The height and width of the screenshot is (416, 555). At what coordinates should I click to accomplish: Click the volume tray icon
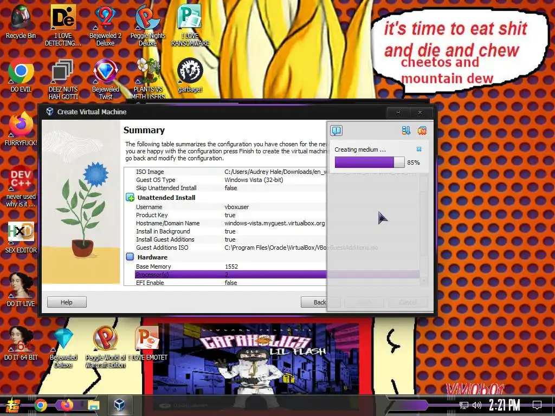pyautogui.click(x=477, y=405)
